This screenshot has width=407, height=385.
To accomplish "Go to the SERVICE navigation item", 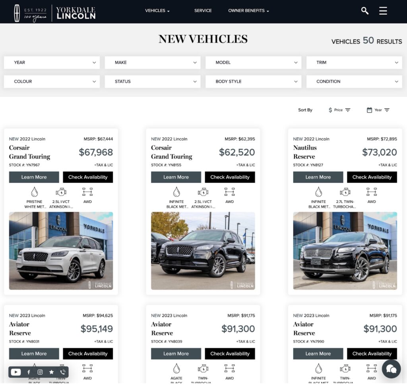I will coord(203,11).
